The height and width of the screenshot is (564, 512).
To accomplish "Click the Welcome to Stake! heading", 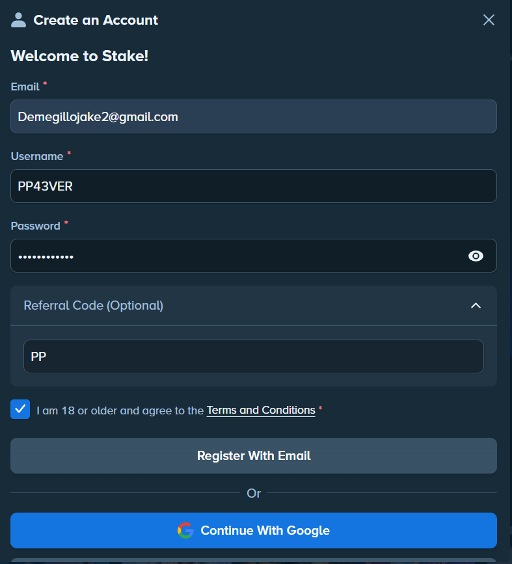I will 79,56.
